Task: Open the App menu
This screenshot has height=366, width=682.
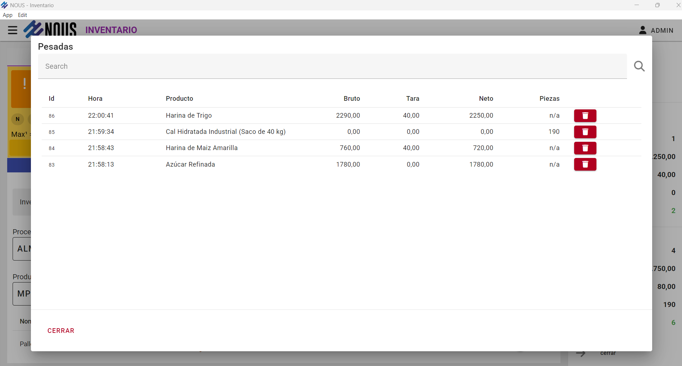Action: (8, 15)
